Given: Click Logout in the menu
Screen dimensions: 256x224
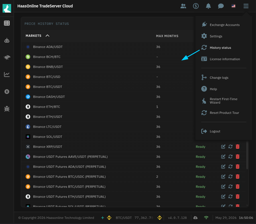Looking at the screenshot, I should [211, 131].
